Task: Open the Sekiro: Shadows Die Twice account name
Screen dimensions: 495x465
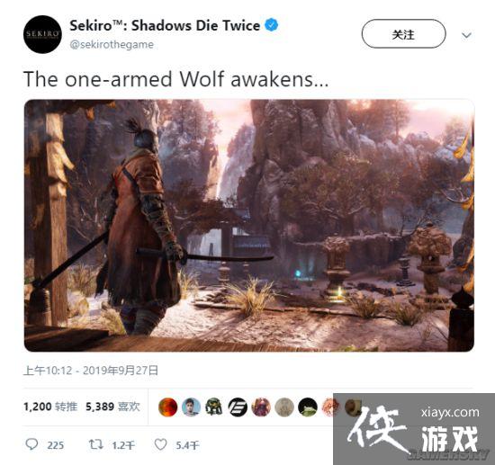Action: (165, 25)
